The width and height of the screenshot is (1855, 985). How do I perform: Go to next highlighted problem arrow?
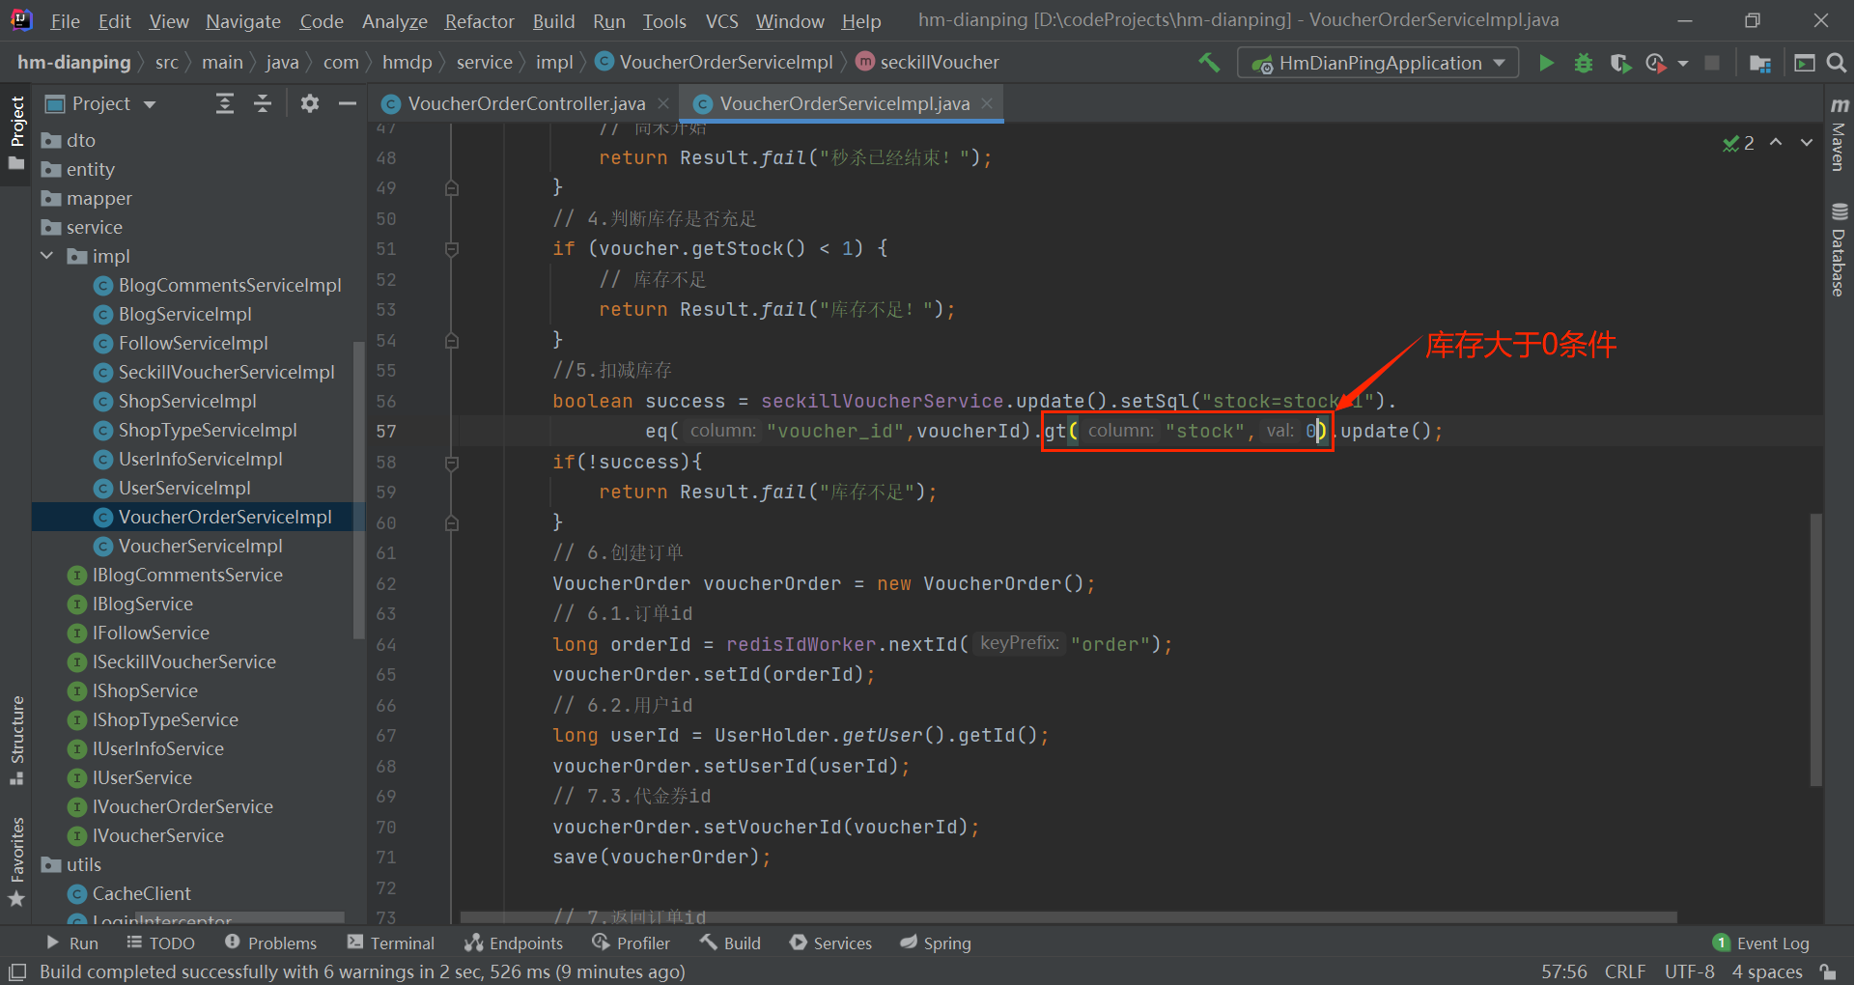[1807, 142]
